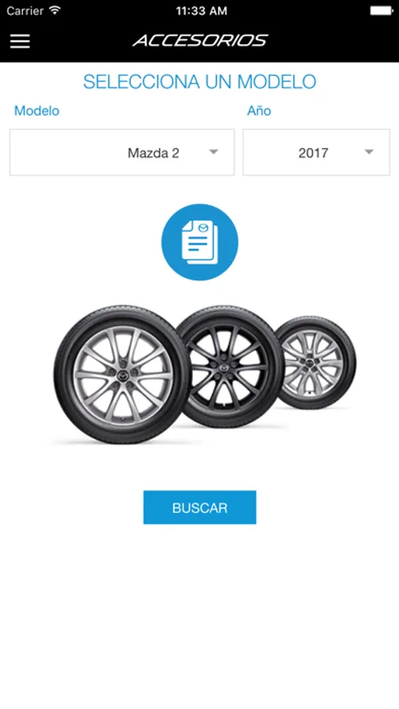399x709 pixels.
Task: Tap the Wi-Fi status icon
Action: [55, 10]
